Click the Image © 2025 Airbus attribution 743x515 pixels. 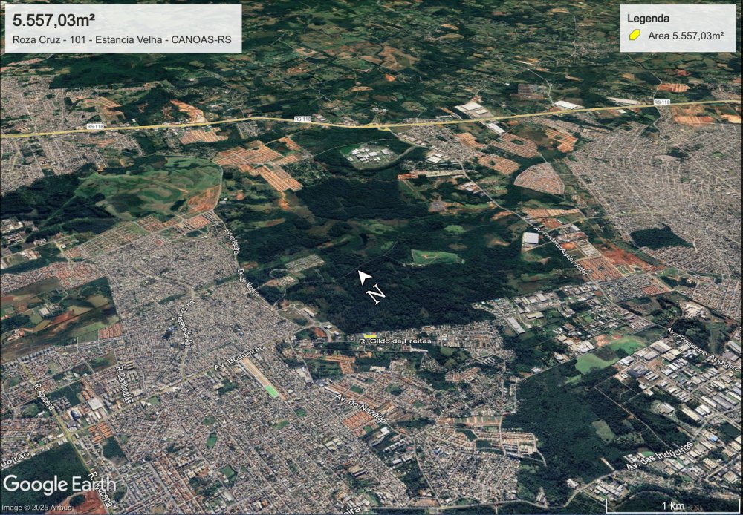pyautogui.click(x=36, y=508)
